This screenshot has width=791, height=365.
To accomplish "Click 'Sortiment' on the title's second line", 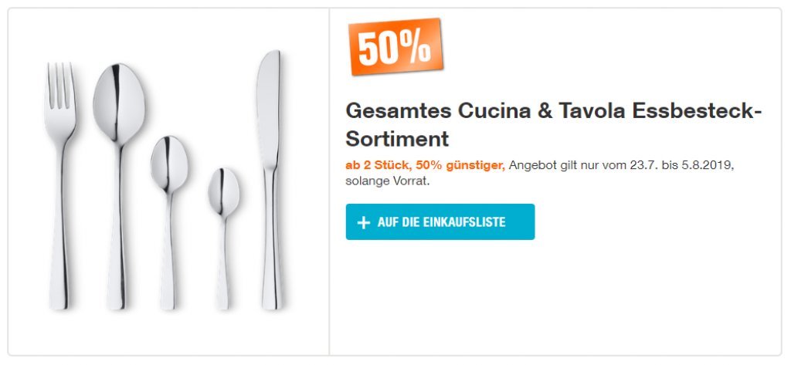I will (397, 140).
